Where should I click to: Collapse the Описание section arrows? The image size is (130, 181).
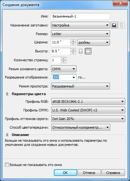[x=7, y=135]
